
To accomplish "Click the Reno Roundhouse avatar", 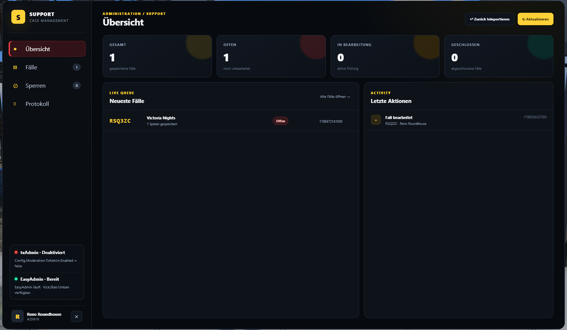I will tap(18, 316).
